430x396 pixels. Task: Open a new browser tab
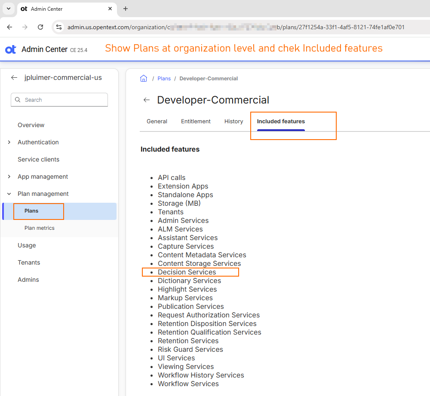pyautogui.click(x=126, y=9)
